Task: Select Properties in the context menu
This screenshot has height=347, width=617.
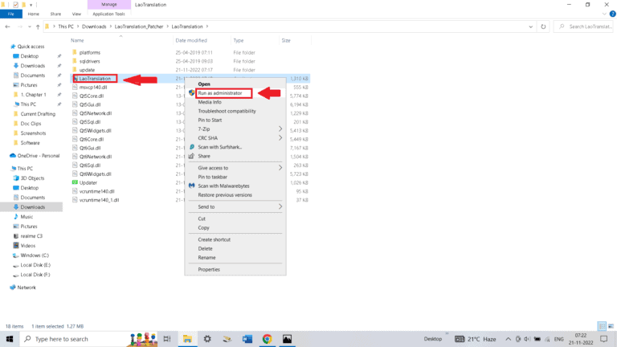Action: [209, 269]
